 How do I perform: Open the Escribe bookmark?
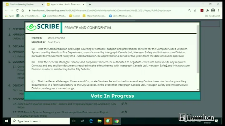tap(74, 16)
